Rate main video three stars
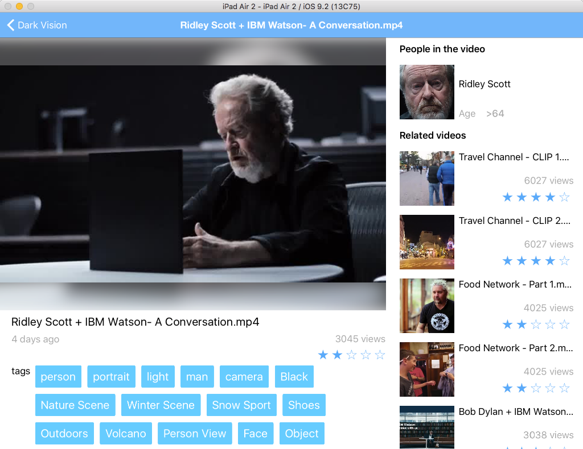The height and width of the screenshot is (449, 583). [351, 355]
